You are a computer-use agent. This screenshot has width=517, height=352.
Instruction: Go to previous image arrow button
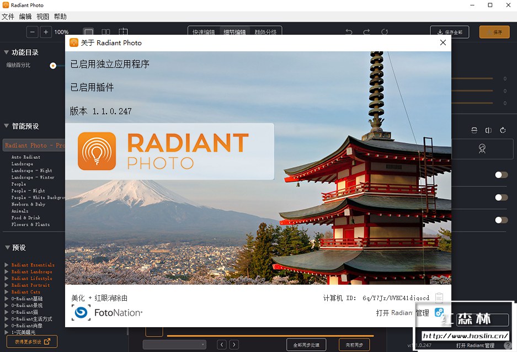[222, 345]
